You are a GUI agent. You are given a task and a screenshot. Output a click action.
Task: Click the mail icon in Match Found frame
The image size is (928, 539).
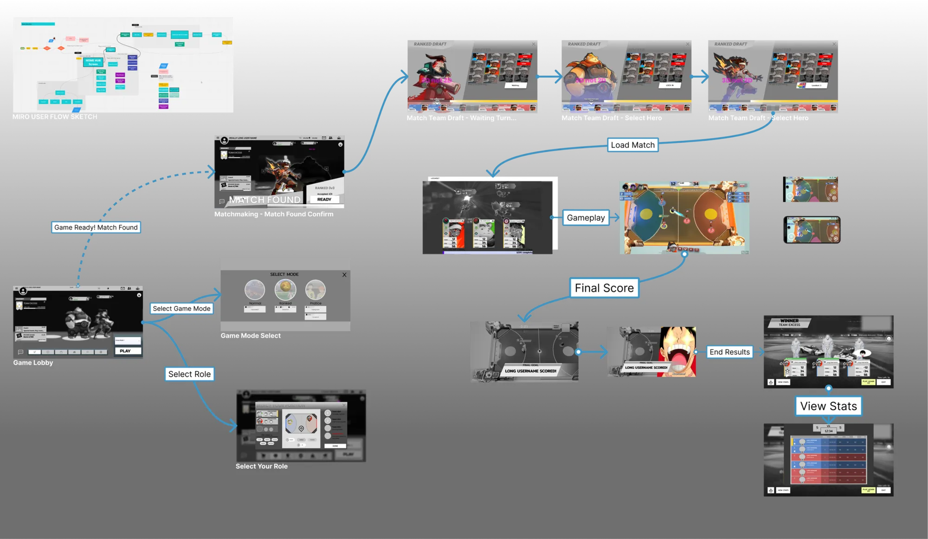[324, 138]
